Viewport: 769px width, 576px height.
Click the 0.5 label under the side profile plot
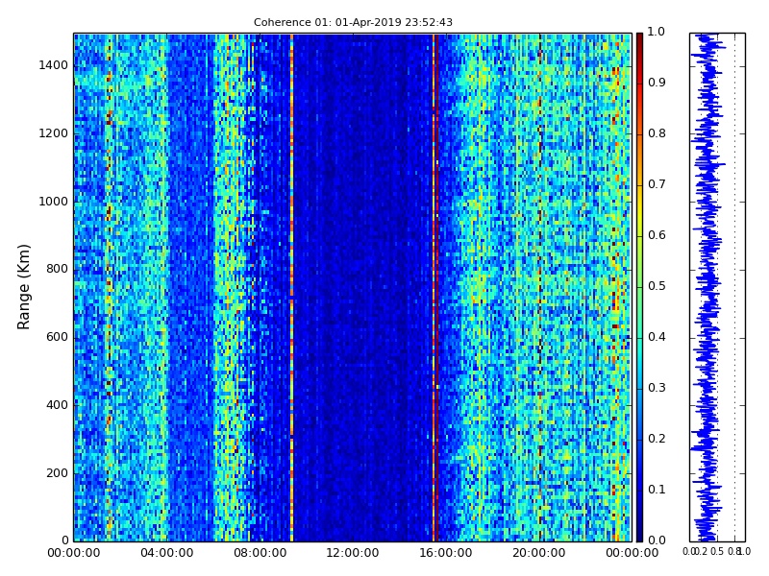pyautogui.click(x=717, y=551)
